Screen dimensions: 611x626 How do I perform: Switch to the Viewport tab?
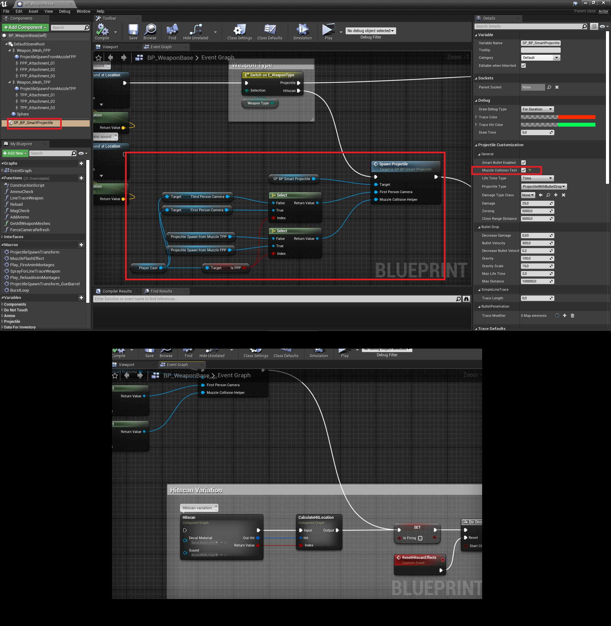110,47
